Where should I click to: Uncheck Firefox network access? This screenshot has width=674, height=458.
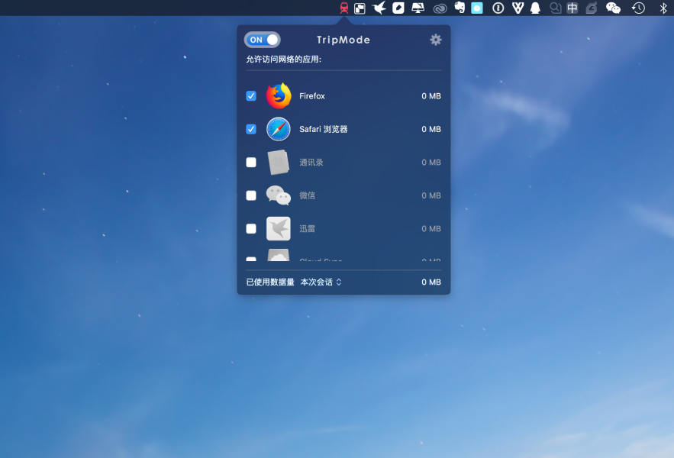click(251, 96)
